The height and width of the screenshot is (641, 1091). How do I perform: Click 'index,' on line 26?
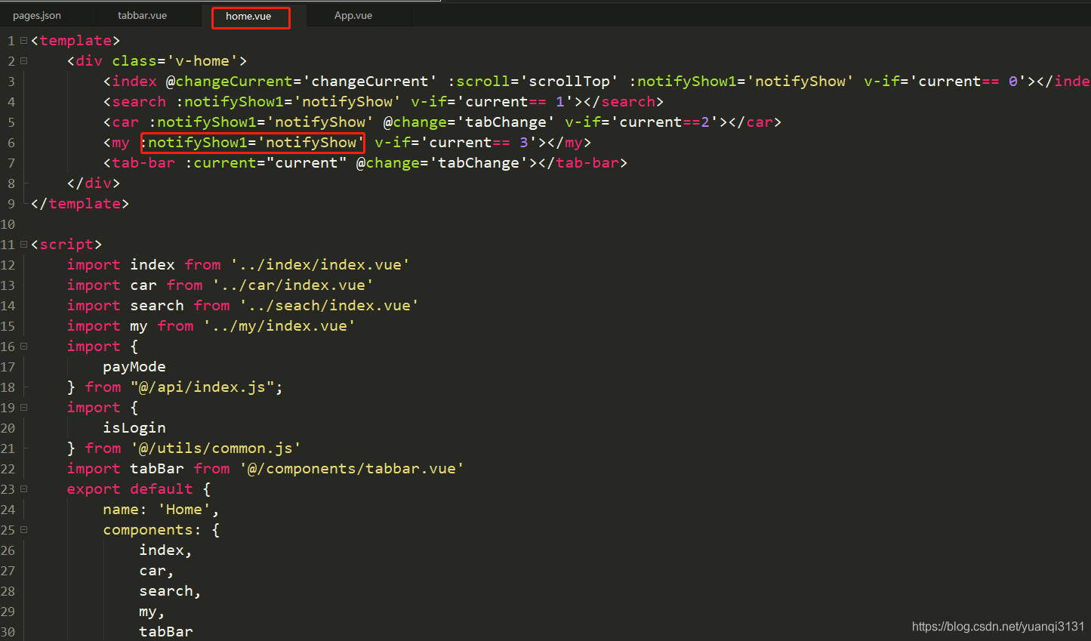tap(166, 550)
